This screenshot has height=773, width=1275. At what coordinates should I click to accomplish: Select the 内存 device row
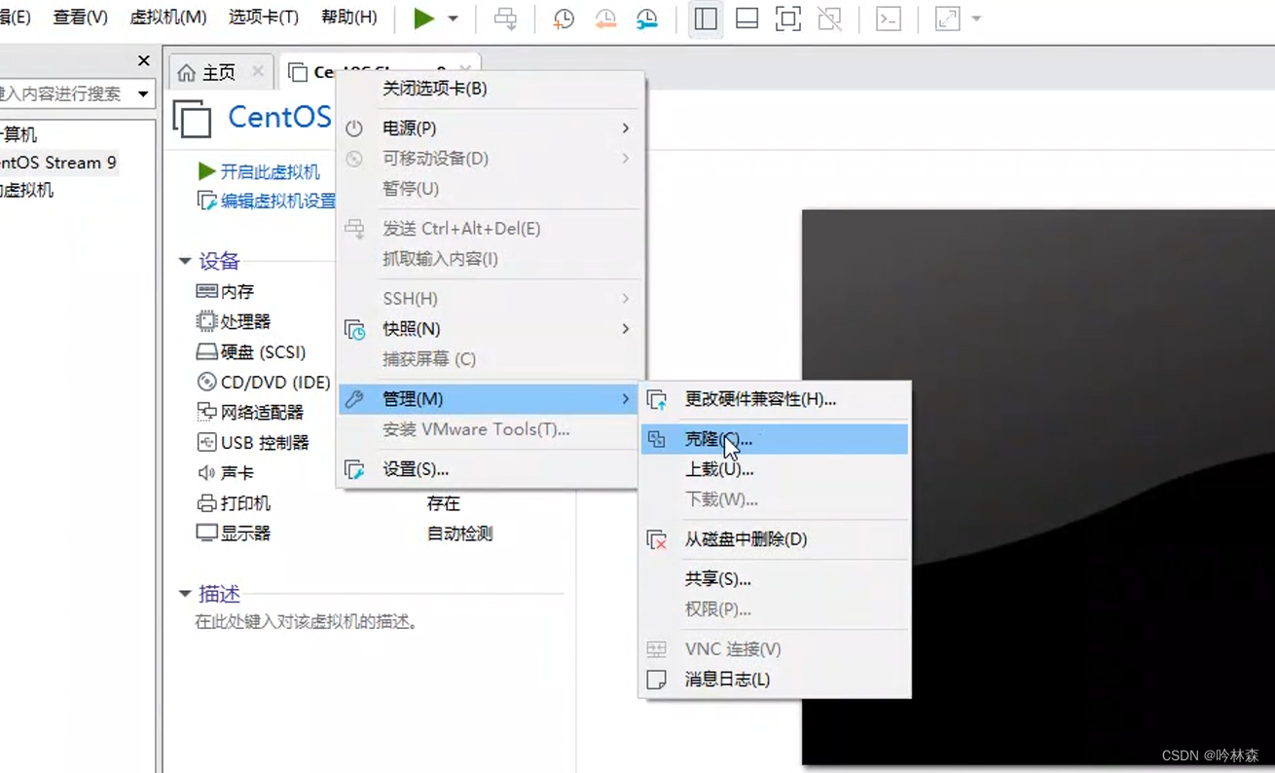225,291
